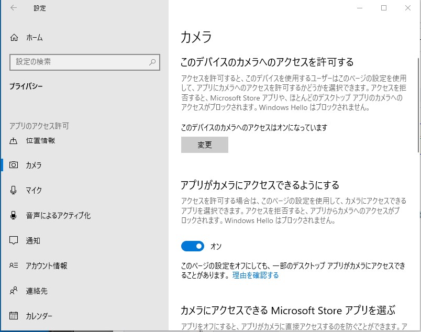Click heading アプリがカメラにアクセスできるようにする
This screenshot has height=332, width=421.
[260, 185]
